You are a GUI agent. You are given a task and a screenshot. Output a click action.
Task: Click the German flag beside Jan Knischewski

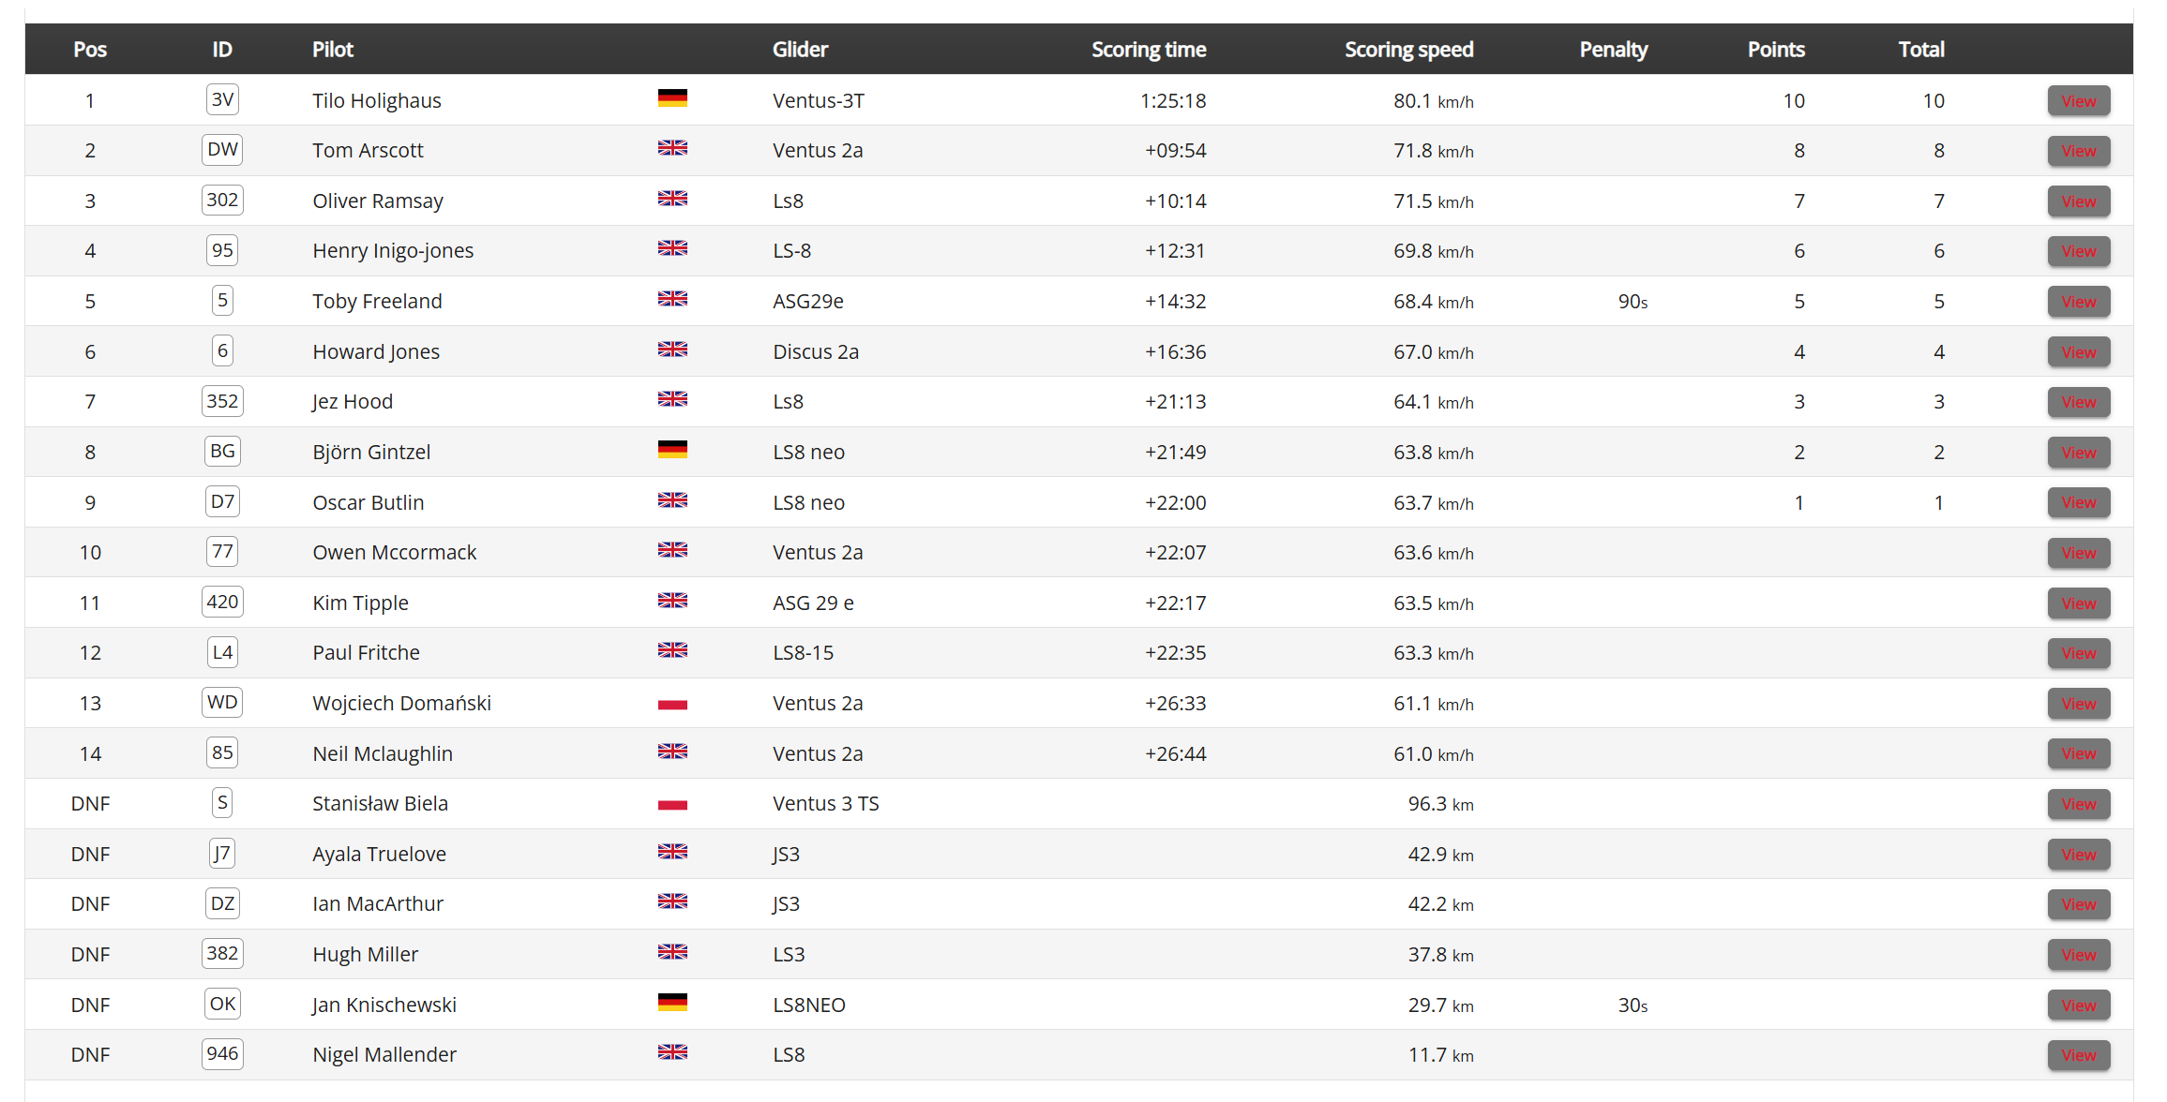(x=672, y=1003)
